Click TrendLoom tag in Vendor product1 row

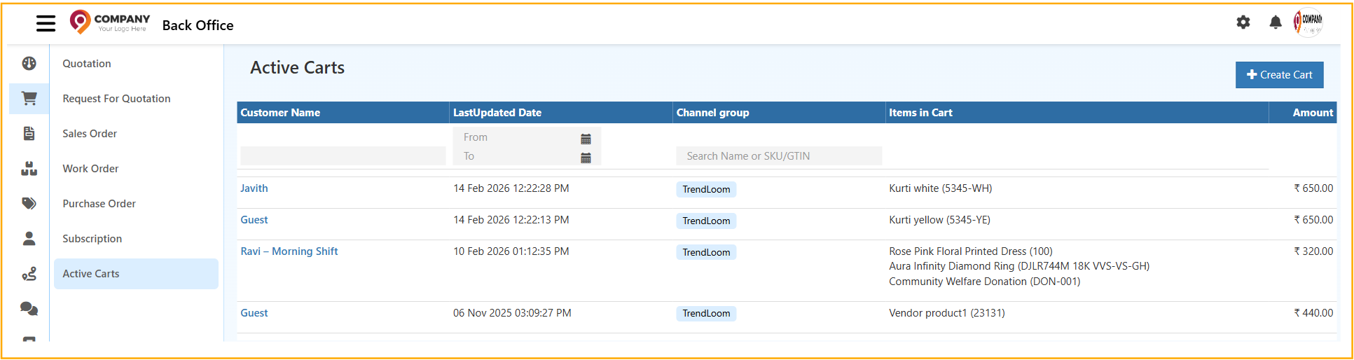(706, 313)
